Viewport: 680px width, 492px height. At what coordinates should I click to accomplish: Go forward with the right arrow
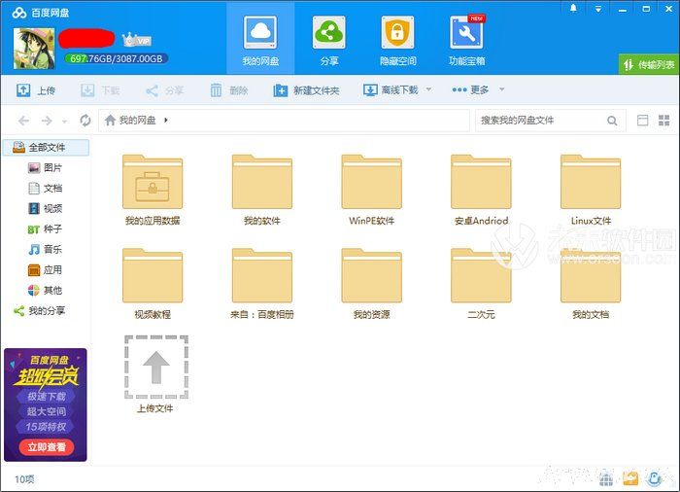click(x=47, y=121)
